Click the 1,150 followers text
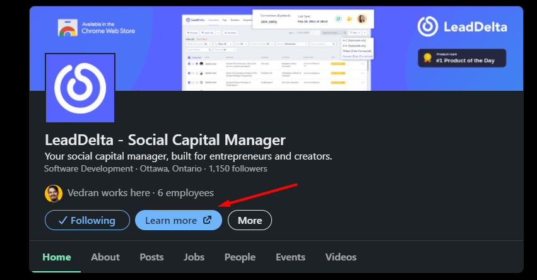This screenshot has height=280, width=537. tap(238, 169)
